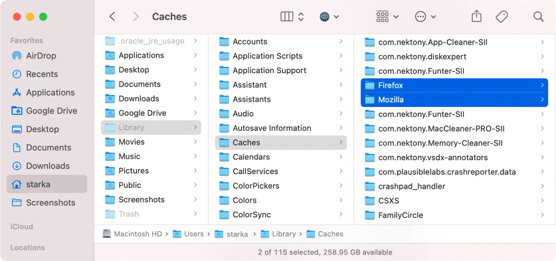Click starka in the path bar
The height and width of the screenshot is (261, 556).
231,234
